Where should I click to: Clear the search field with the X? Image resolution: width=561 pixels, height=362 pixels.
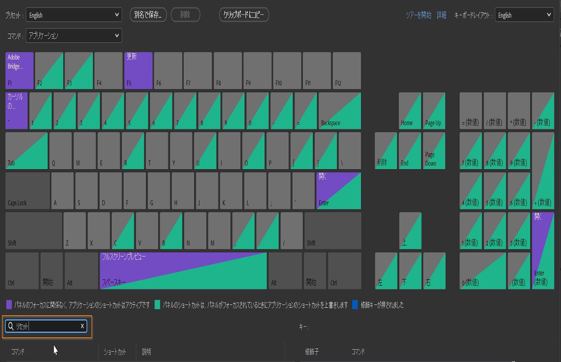pos(82,326)
